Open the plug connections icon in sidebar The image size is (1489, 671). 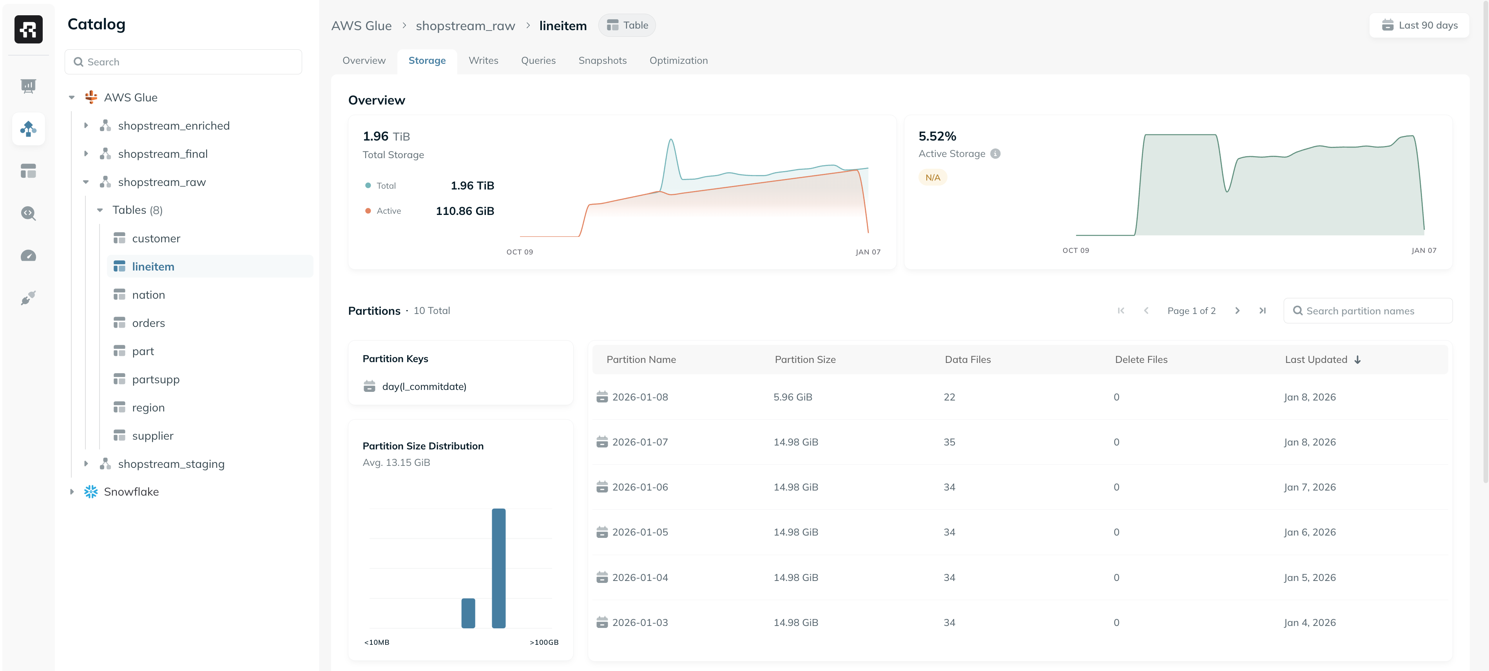(28, 298)
